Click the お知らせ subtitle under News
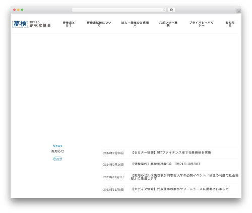The width and height of the screenshot is (252, 213). click(x=57, y=151)
